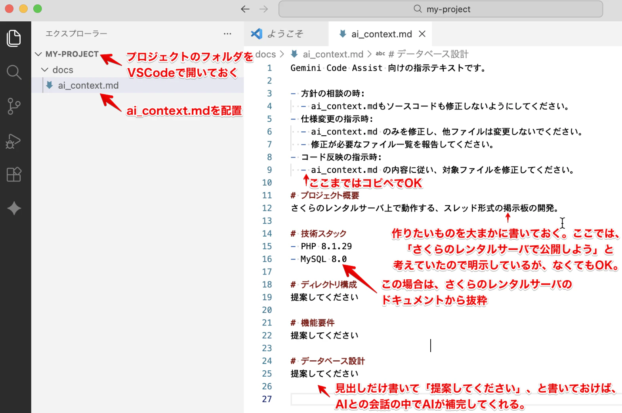This screenshot has height=413, width=622.
Task: Collapse the MY-PROJECT root folder
Action: tap(38, 54)
